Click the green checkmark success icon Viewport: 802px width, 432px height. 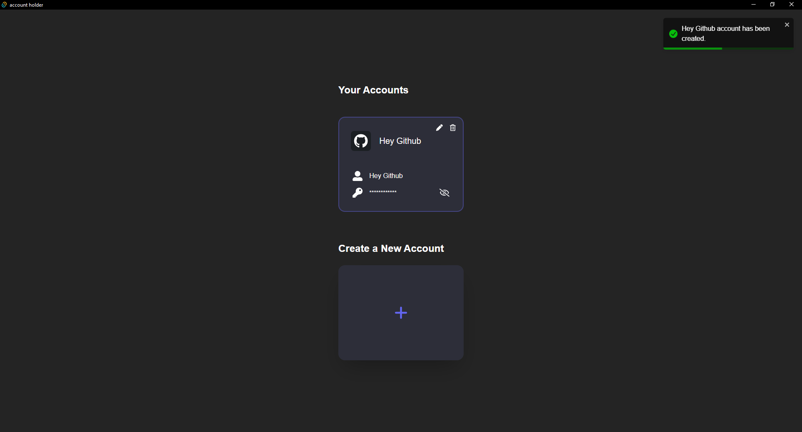pos(673,34)
